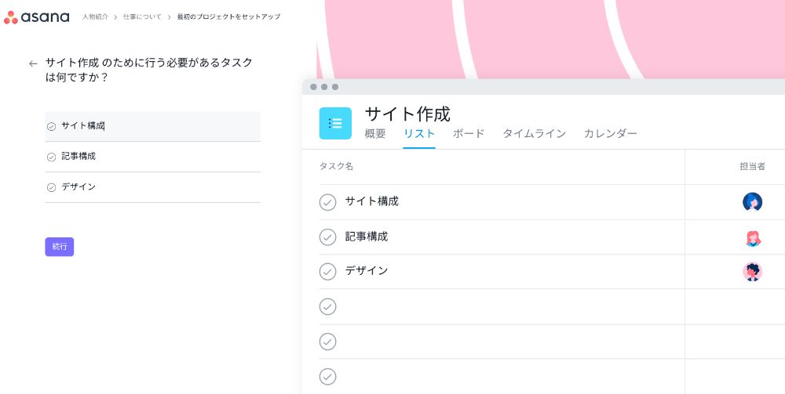Viewport: 785px width, 394px height.
Task: Switch to the ボード tab
Action: 469,134
